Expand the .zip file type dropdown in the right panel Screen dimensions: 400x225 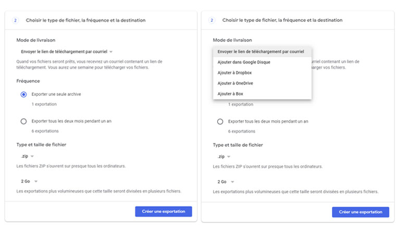(225, 156)
